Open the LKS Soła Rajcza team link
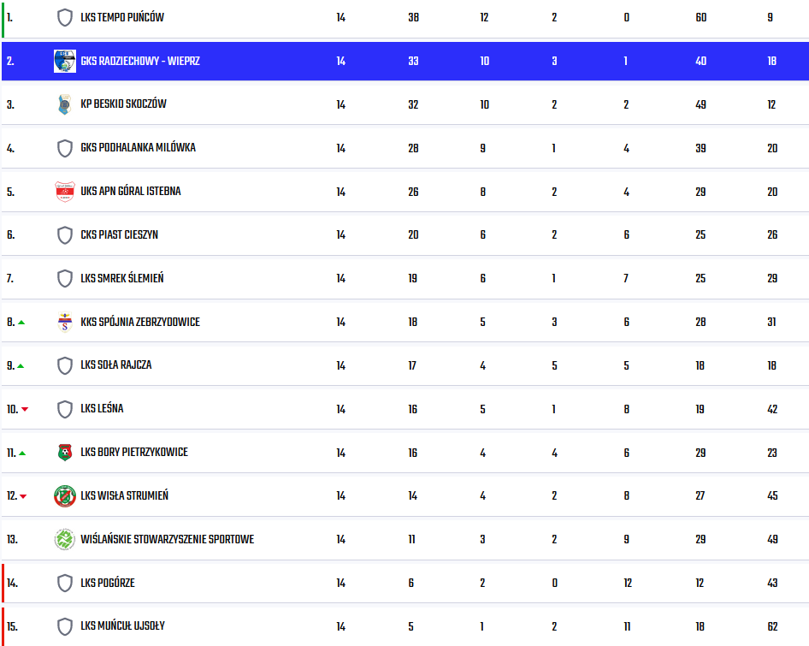Image resolution: width=809 pixels, height=646 pixels. click(116, 365)
